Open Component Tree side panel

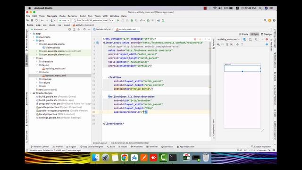tap(213, 129)
